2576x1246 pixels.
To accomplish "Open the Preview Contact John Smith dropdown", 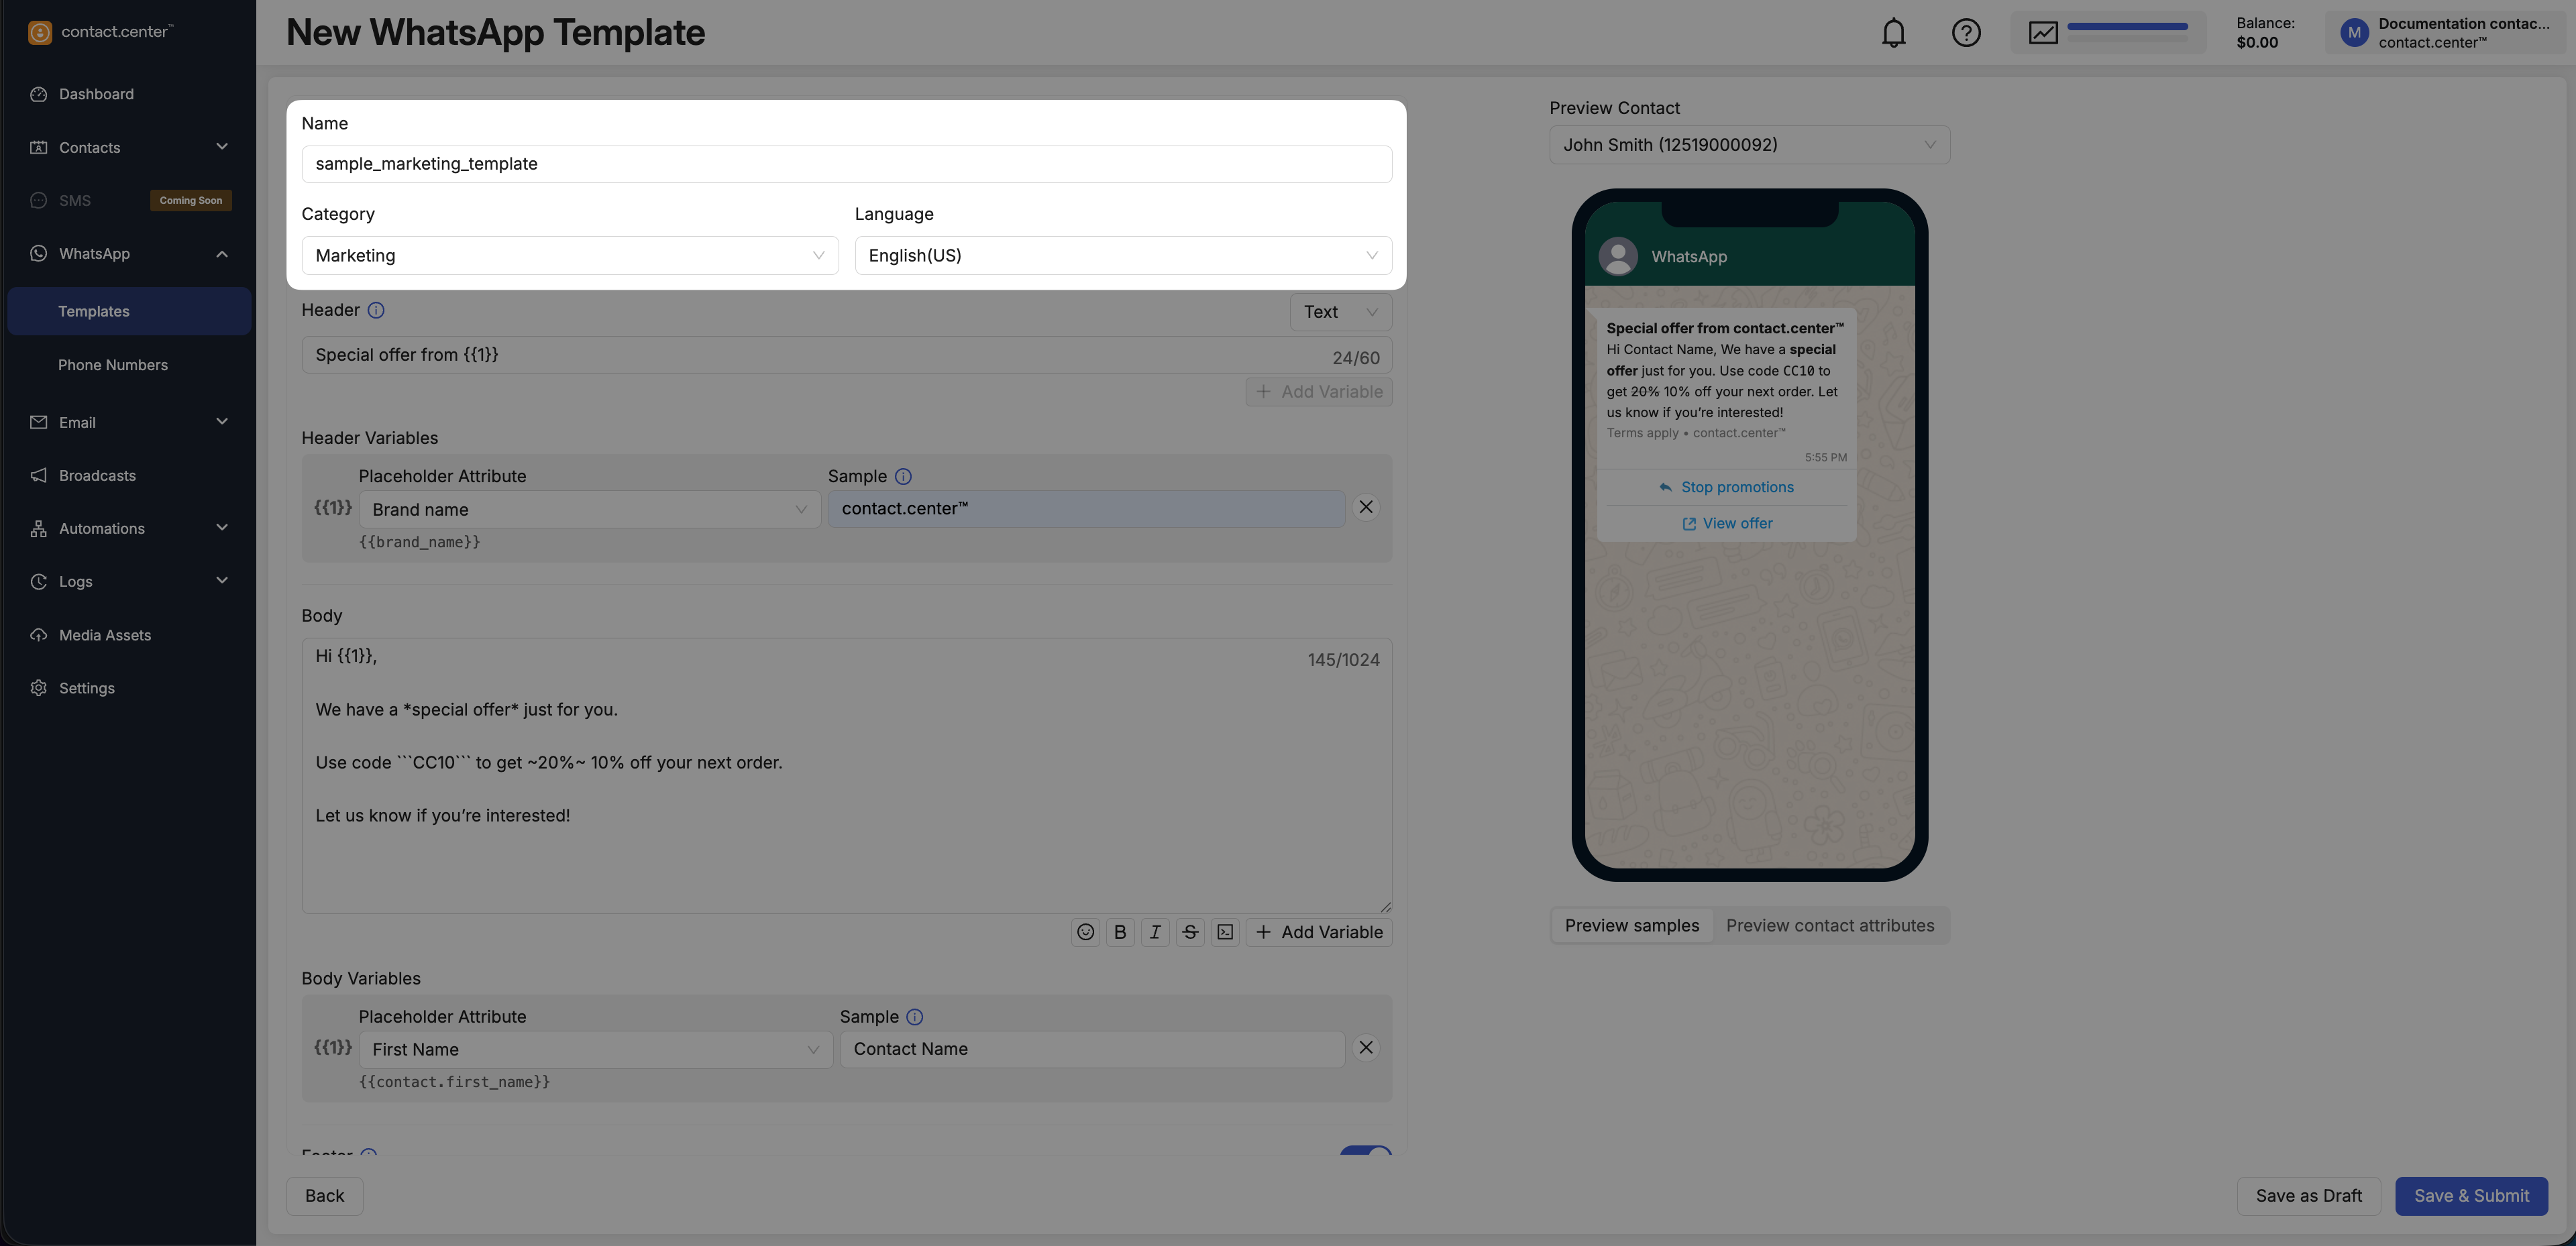I will coord(1749,145).
